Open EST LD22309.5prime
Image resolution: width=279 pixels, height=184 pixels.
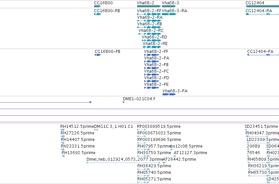[263, 140]
